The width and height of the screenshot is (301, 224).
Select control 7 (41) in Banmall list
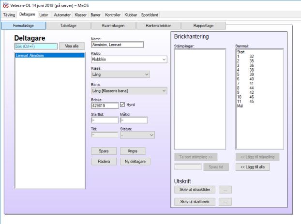coord(259,83)
